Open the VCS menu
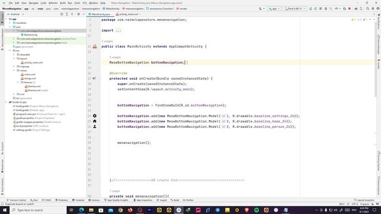Viewport: 381px width, 214px height. pyautogui.click(x=85, y=3)
